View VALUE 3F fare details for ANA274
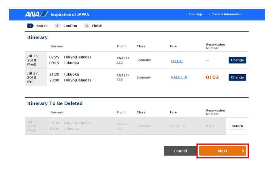The width and height of the screenshot is (274, 169). 179,77
